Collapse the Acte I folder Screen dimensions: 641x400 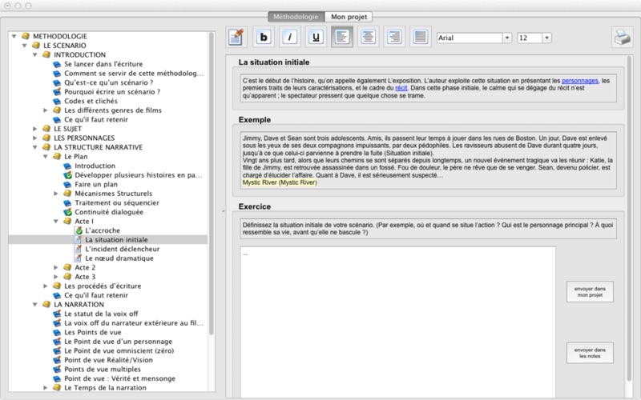pos(56,222)
